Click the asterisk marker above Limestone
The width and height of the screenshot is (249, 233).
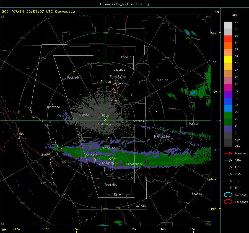pyautogui.click(x=52, y=104)
